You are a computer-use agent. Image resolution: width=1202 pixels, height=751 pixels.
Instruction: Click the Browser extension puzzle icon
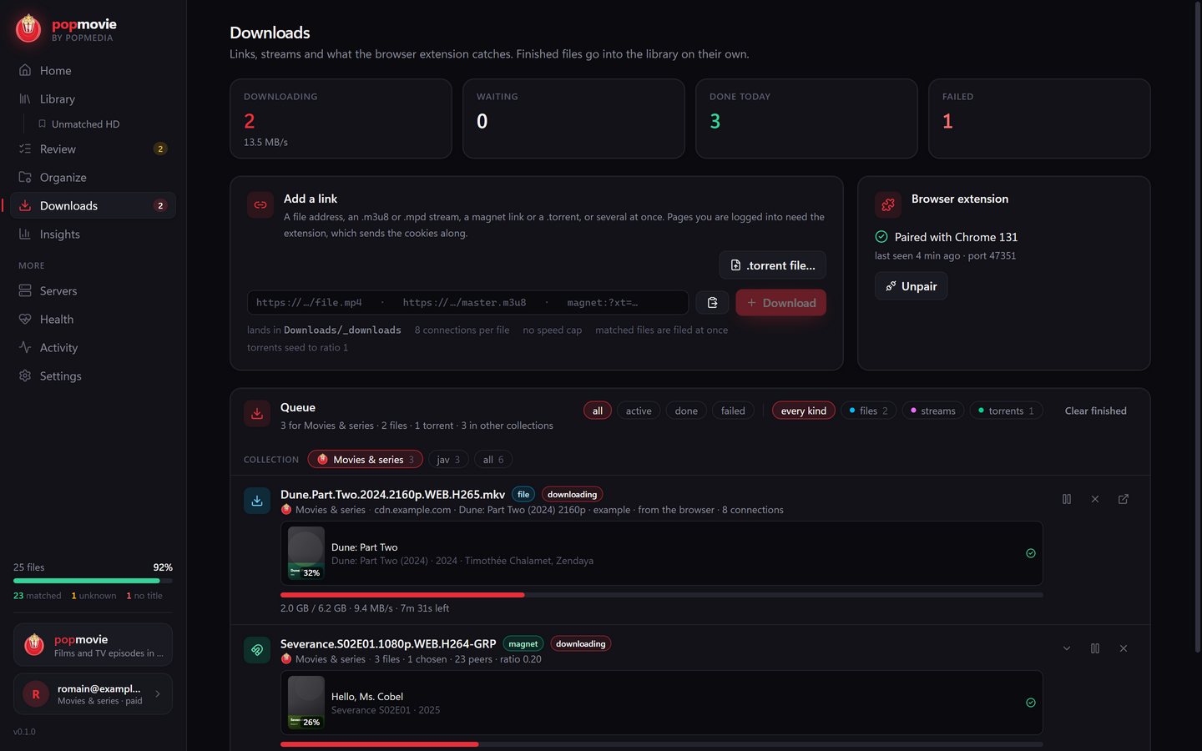(x=888, y=204)
